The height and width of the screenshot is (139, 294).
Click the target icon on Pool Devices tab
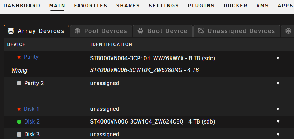click(77, 31)
